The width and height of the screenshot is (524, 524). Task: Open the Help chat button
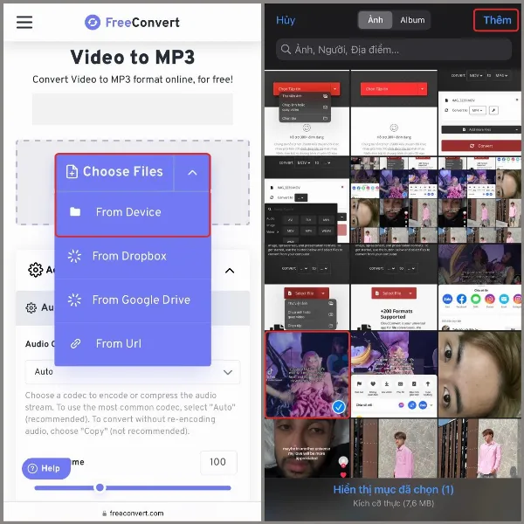coord(46,468)
